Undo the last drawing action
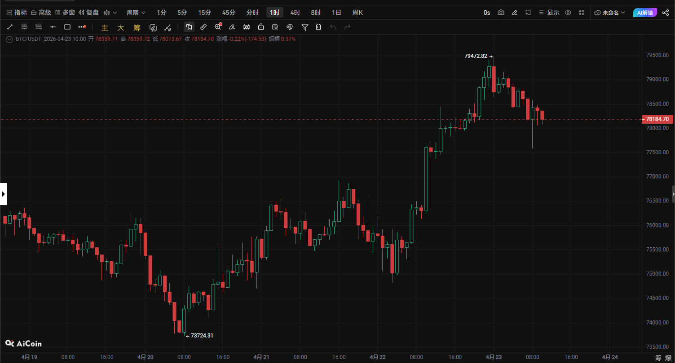The image size is (675, 363). 333,27
